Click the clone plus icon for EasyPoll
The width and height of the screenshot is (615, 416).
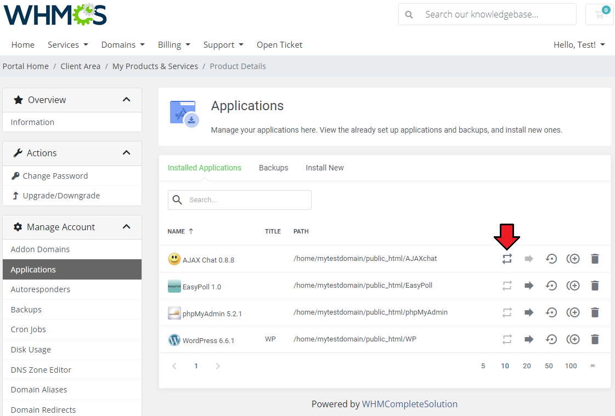pyautogui.click(x=573, y=286)
